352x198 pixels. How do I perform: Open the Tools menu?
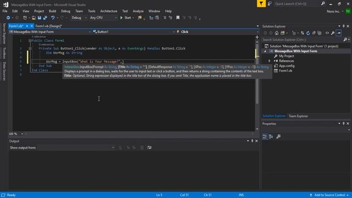[x=91, y=11]
